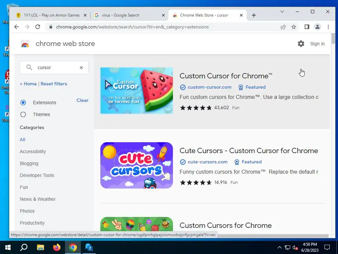Viewport: 338px width, 254px height.
Task: Select the Themes radio button
Action: [x=23, y=114]
